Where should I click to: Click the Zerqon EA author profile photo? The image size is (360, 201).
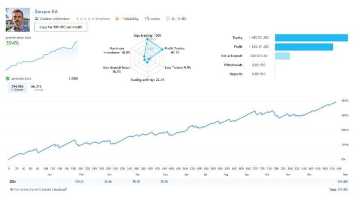click(x=18, y=20)
